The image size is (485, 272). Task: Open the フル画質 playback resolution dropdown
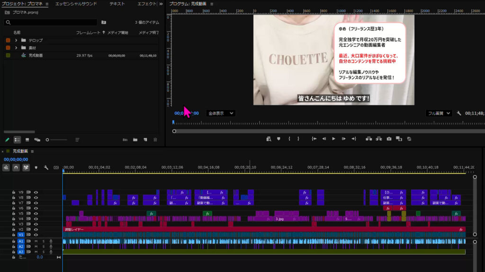tap(438, 113)
